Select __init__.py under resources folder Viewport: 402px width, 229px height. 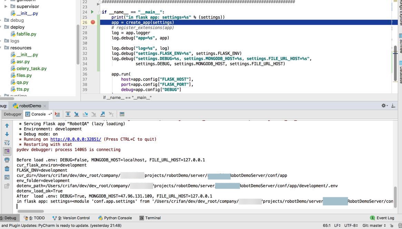click(x=24, y=54)
